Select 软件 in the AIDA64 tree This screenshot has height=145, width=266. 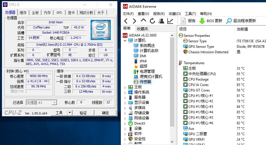click(135, 133)
